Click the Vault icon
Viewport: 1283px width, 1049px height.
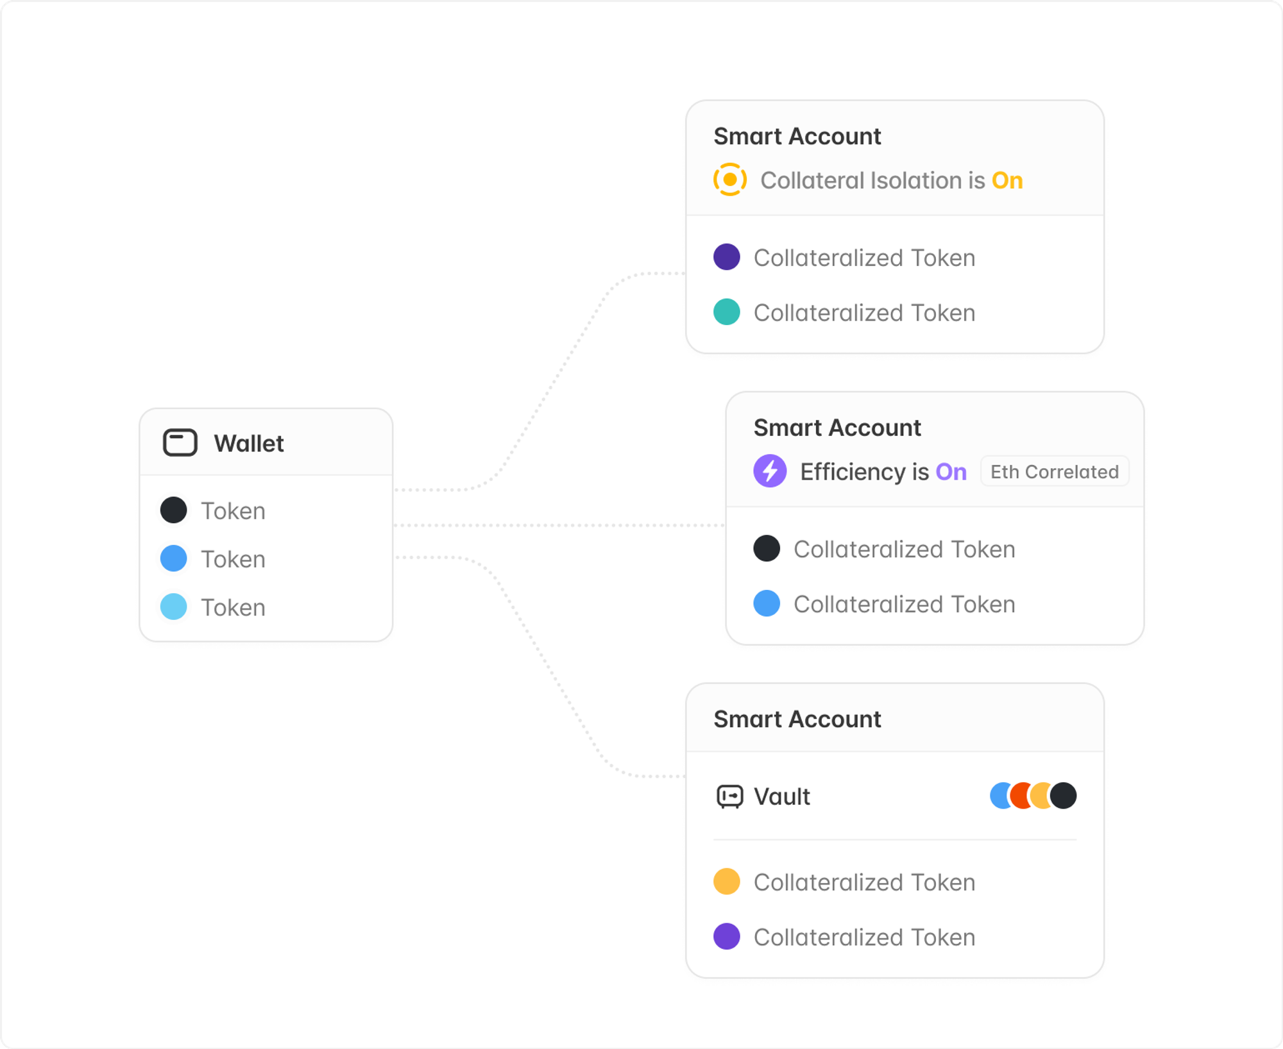729,796
